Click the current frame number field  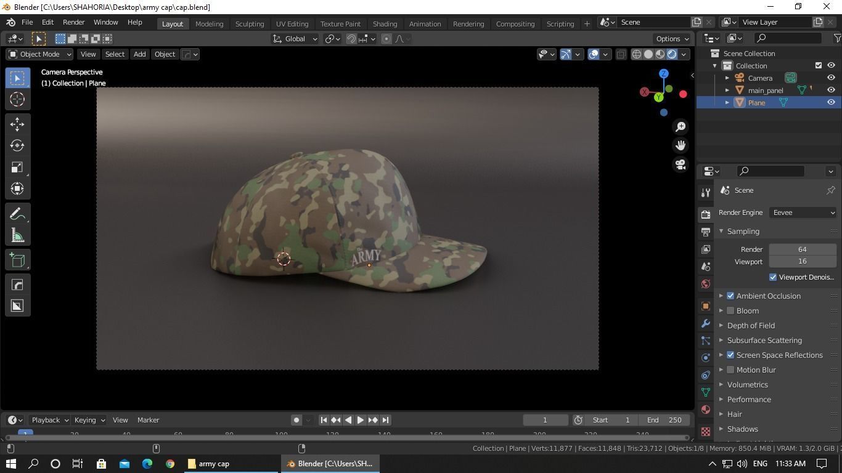(546, 420)
